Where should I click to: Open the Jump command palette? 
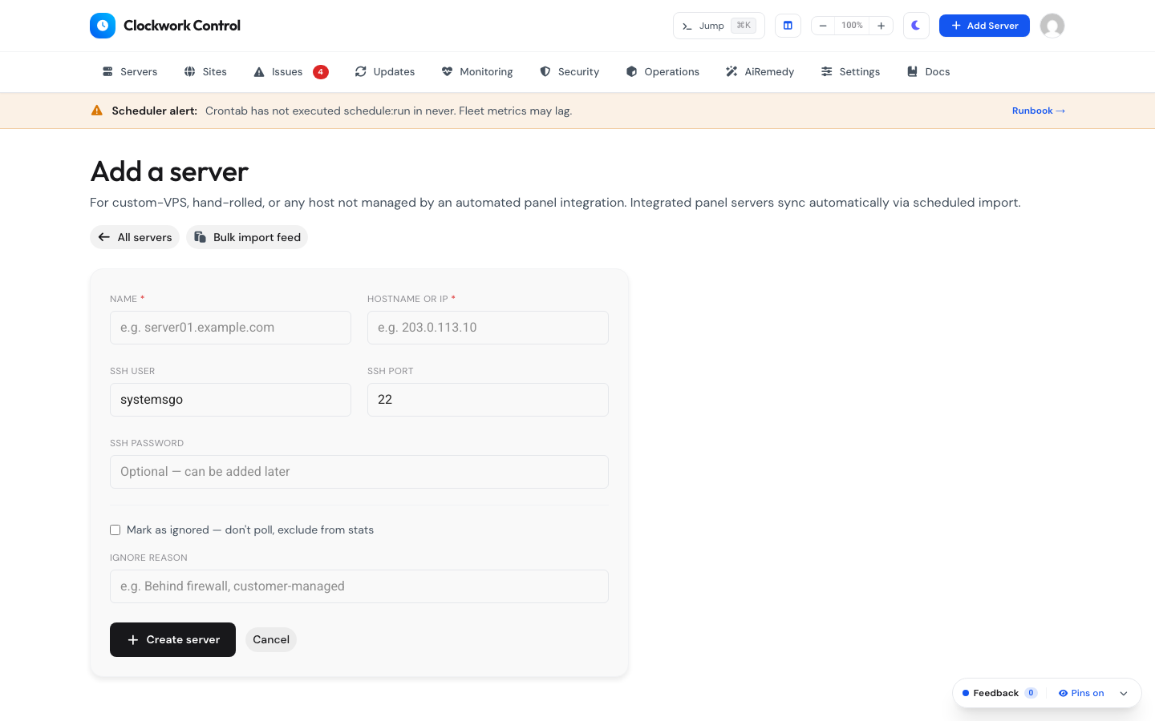[x=719, y=26]
